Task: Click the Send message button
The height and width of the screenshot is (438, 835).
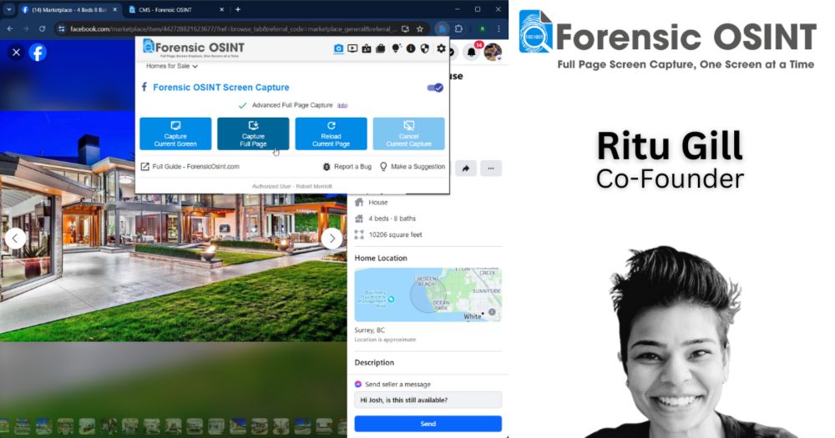Action: 428,424
